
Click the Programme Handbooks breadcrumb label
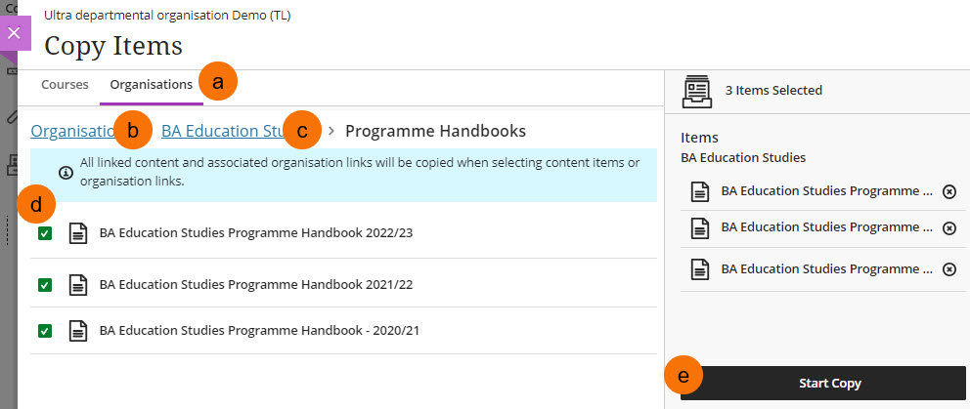coord(435,131)
